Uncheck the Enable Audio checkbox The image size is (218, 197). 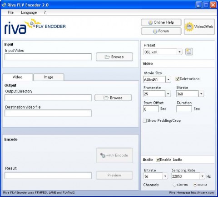click(158, 160)
